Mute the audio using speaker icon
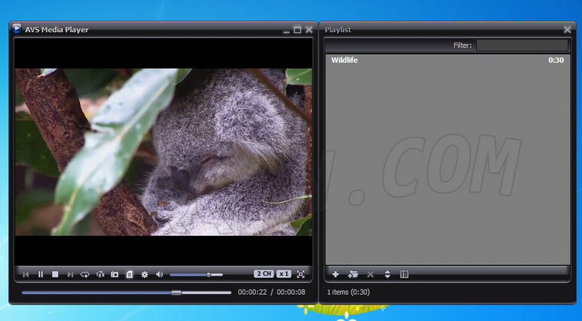The image size is (582, 321). pos(159,275)
